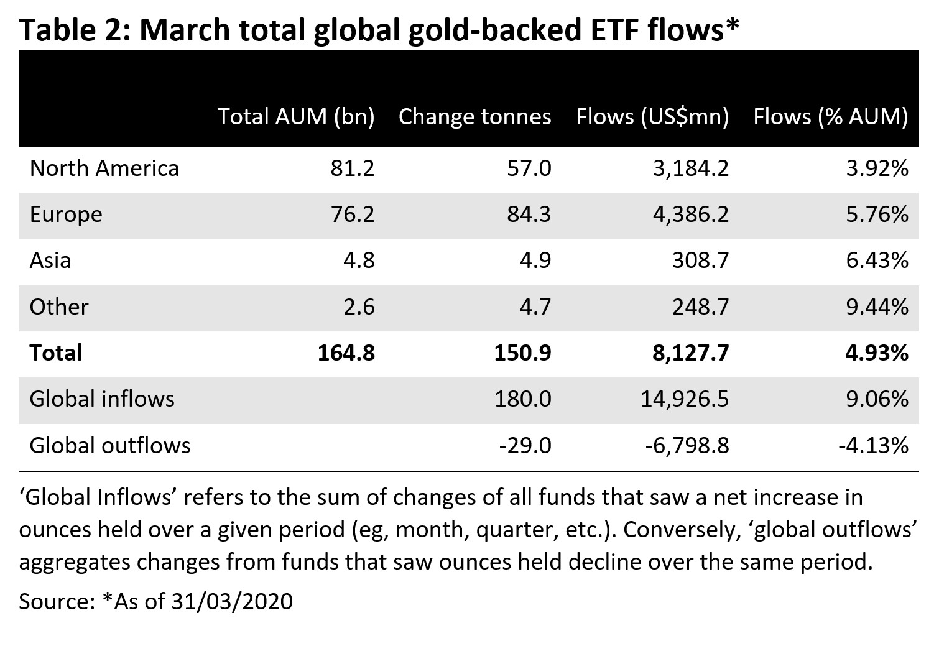Click the 81.2 North America AUM value
The height and width of the screenshot is (646, 939).
click(353, 168)
